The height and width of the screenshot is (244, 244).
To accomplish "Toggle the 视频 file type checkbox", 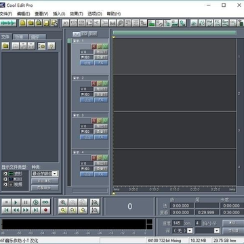I will 5,184.
